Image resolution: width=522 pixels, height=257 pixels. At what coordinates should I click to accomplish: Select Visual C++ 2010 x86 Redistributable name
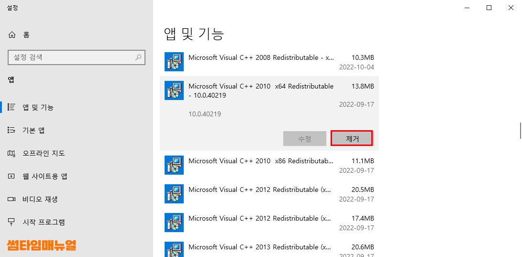click(261, 161)
